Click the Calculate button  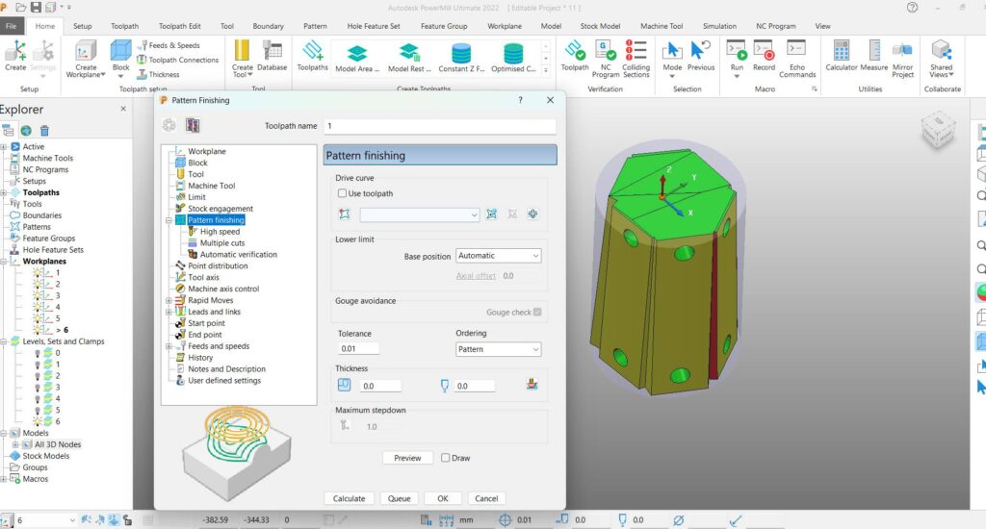[x=349, y=498]
